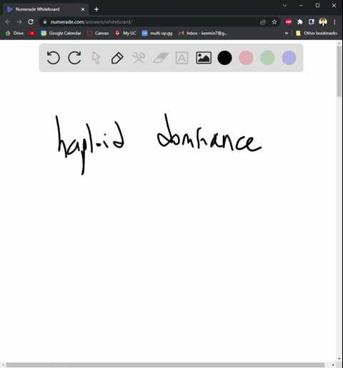Open the Google Calendar bookmark
Screen dimensions: 343x368
(x=61, y=33)
